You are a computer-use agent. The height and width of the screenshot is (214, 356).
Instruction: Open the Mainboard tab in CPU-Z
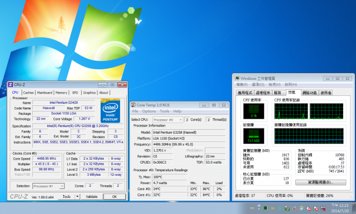[44, 93]
